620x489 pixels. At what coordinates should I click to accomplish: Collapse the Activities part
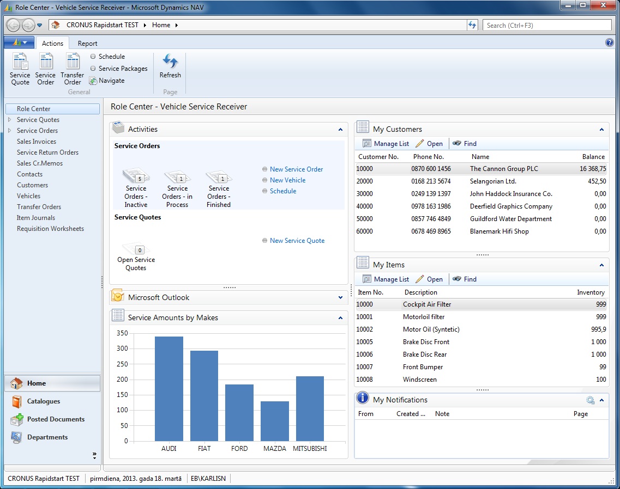click(x=340, y=130)
